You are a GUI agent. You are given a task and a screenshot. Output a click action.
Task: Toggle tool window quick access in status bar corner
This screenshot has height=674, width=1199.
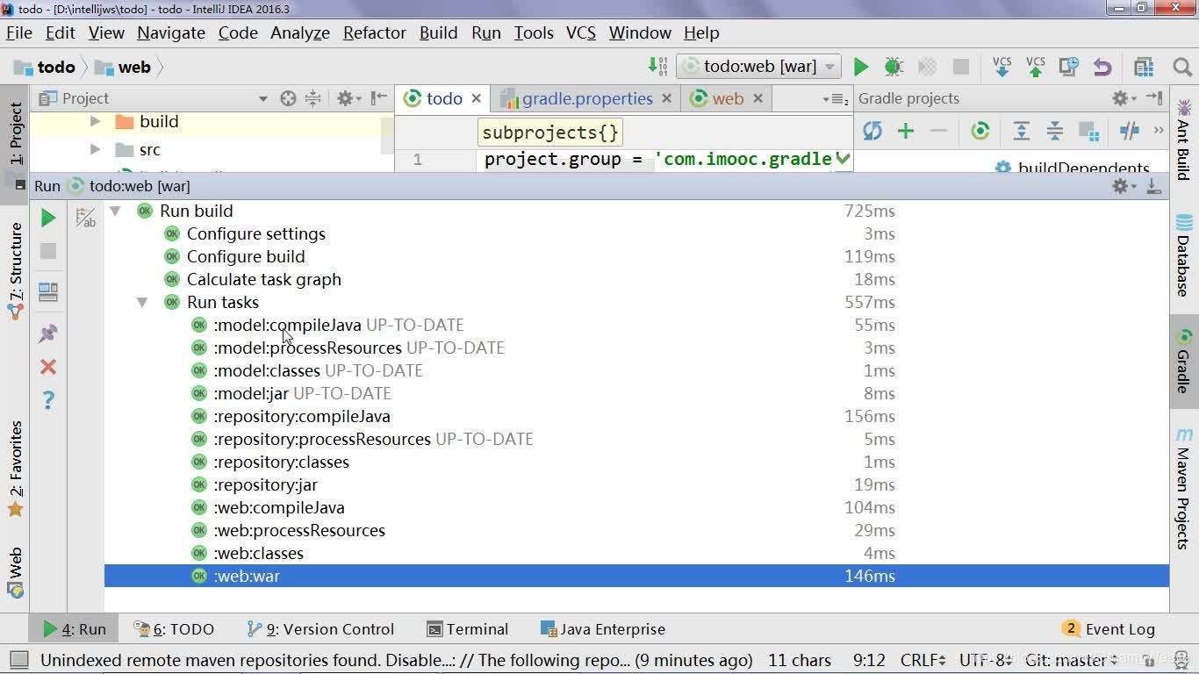[18, 660]
